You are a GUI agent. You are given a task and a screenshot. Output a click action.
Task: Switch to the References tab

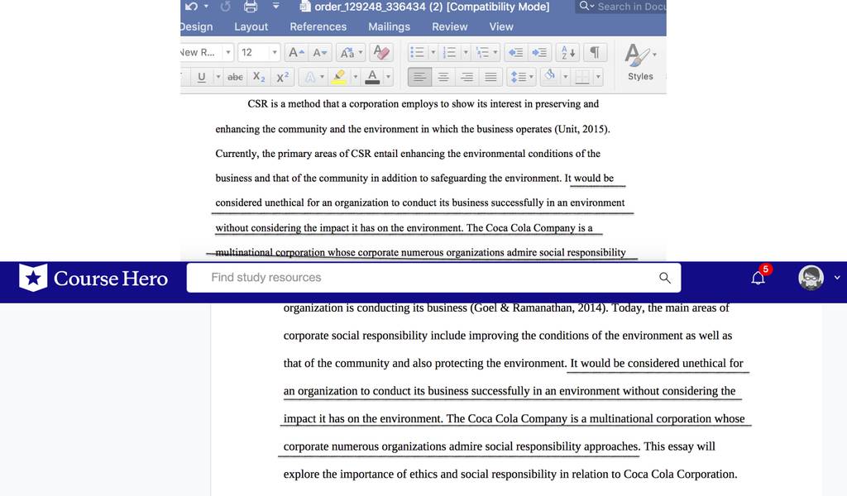pyautogui.click(x=318, y=26)
